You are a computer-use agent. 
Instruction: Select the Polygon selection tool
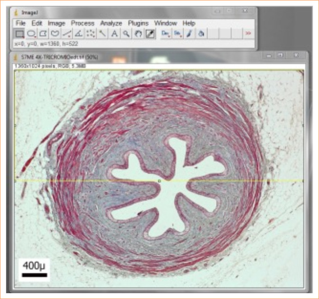point(43,33)
